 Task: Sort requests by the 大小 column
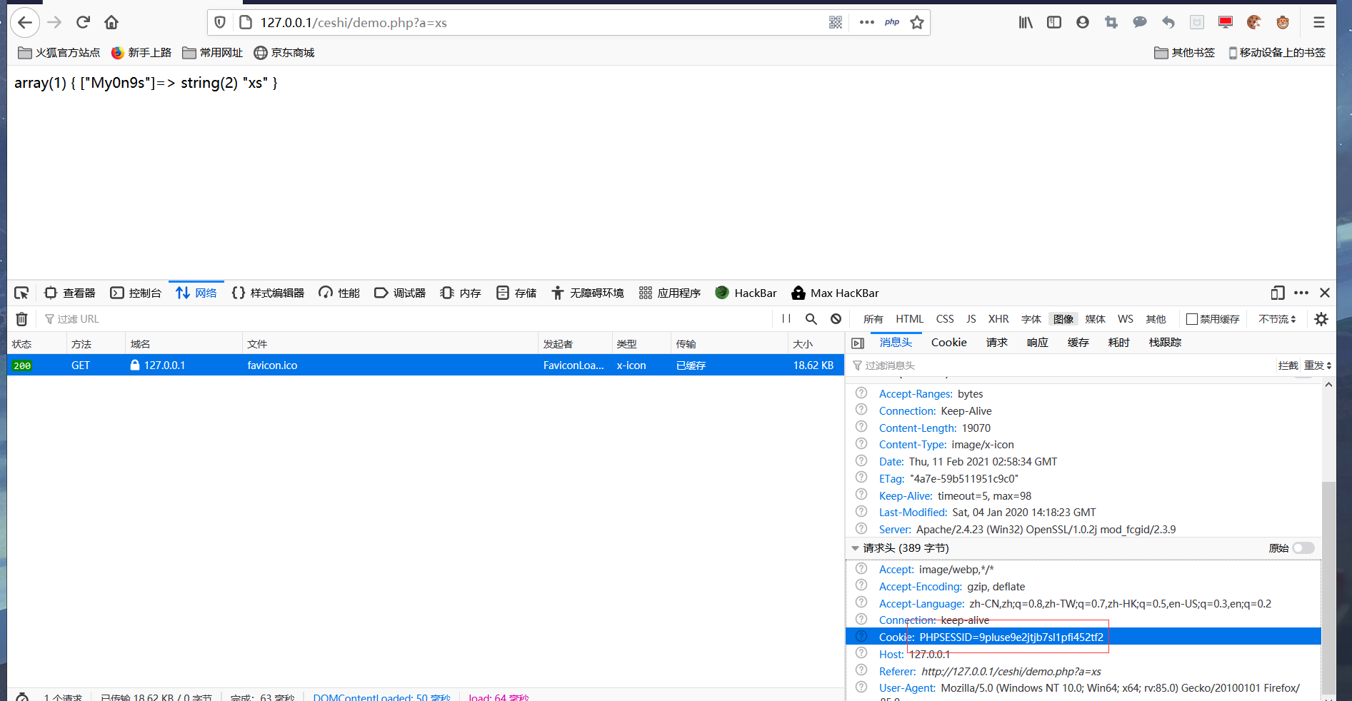[x=816, y=344]
